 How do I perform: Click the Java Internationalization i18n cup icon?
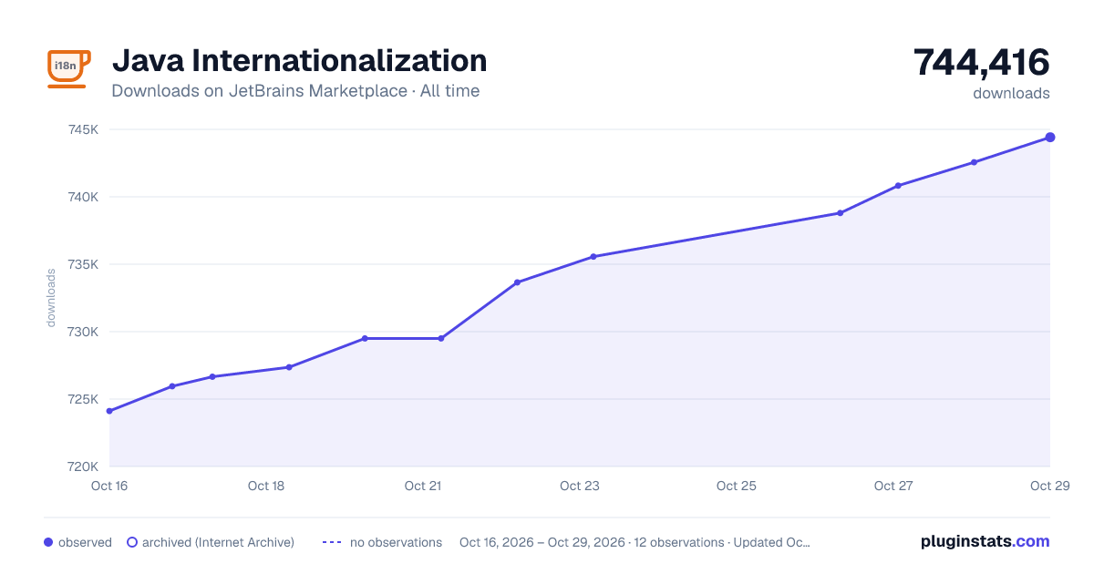pos(67,68)
